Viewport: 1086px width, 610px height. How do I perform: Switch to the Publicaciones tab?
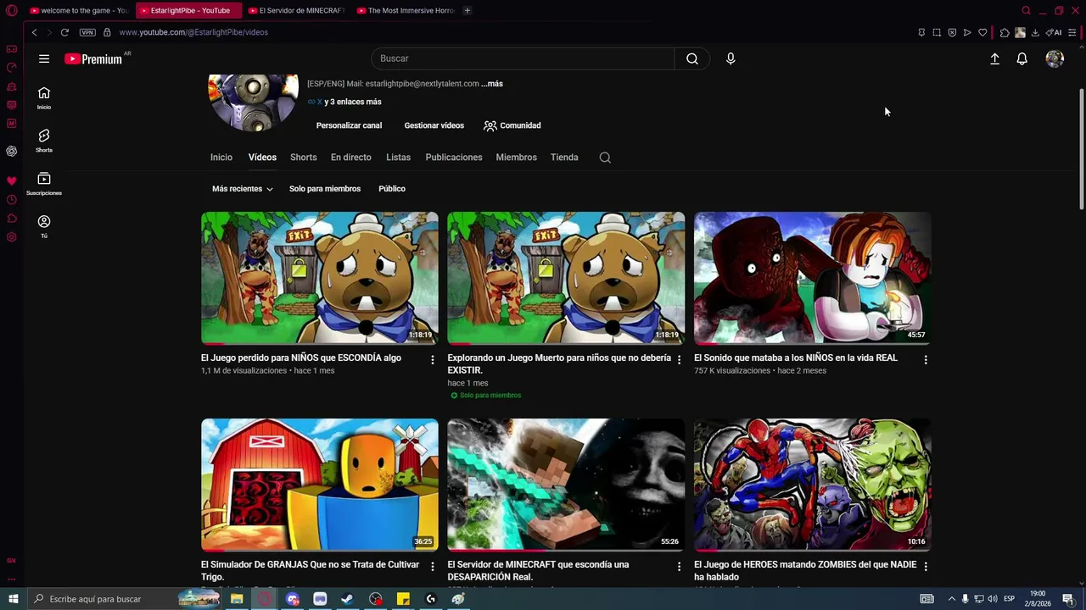click(x=454, y=158)
